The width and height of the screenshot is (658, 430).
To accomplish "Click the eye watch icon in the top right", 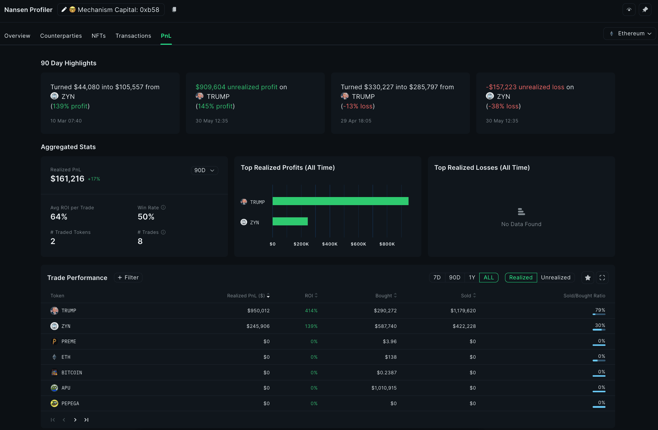I will [629, 10].
